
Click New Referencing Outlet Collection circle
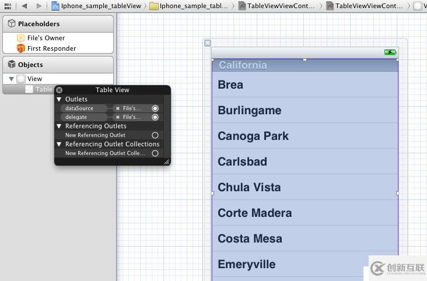click(155, 153)
